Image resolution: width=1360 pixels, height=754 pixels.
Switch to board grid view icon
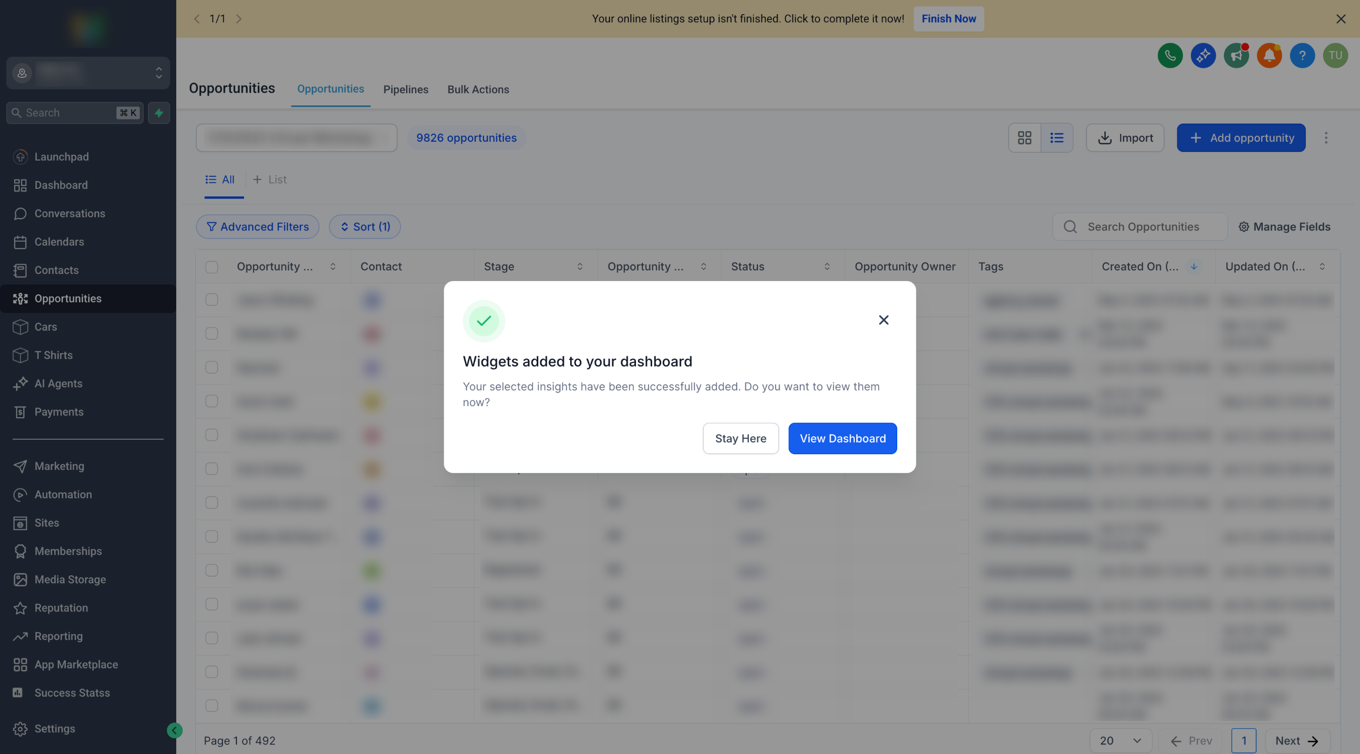click(x=1024, y=138)
